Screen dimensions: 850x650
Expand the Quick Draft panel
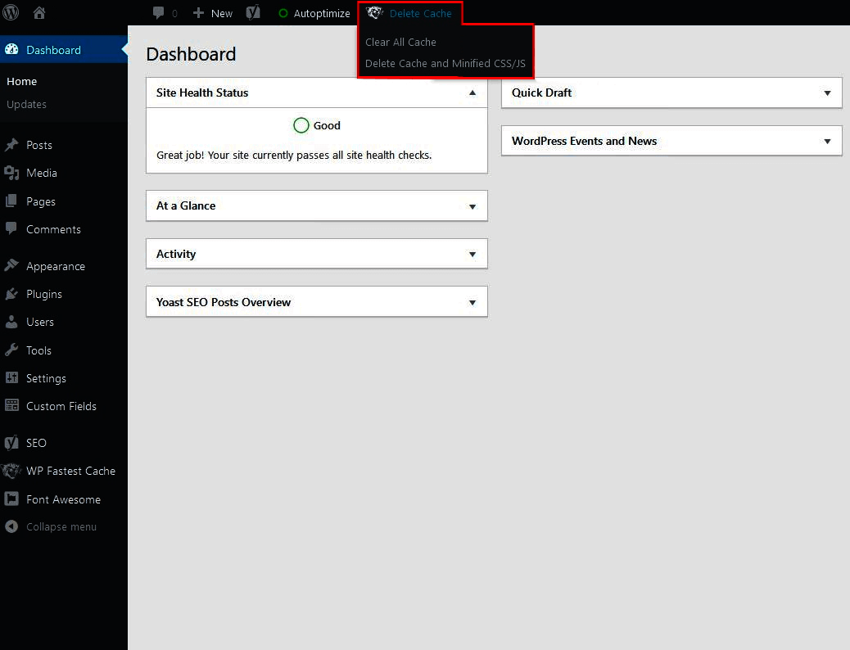(827, 93)
